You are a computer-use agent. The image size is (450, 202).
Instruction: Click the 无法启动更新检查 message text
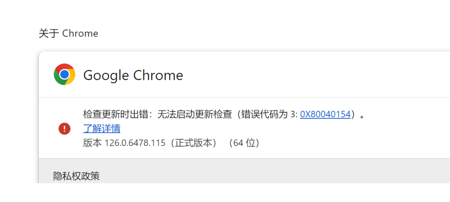coord(195,114)
